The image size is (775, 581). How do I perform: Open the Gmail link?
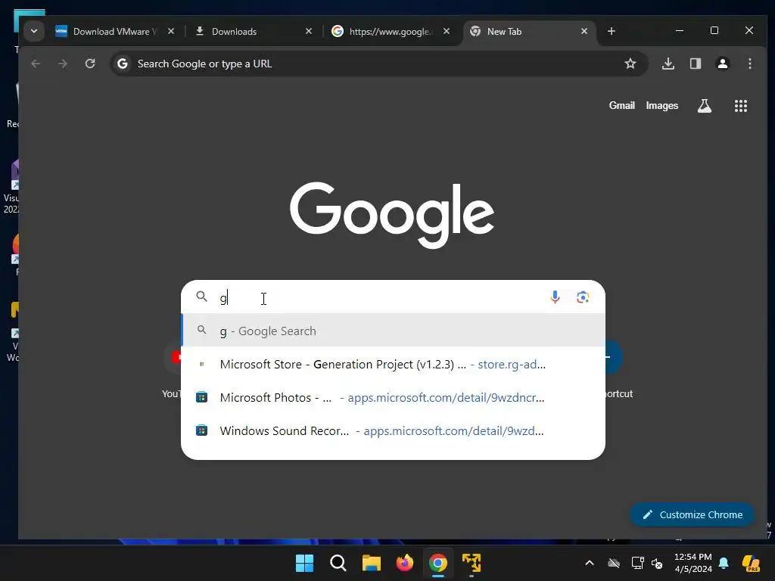click(x=622, y=106)
